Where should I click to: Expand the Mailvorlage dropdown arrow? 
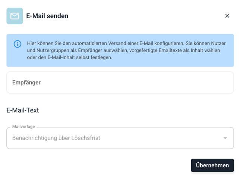225,138
